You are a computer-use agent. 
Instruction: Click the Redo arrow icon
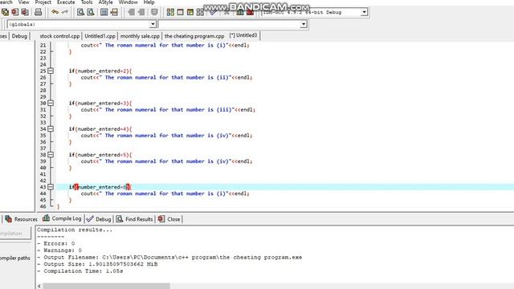64,12
